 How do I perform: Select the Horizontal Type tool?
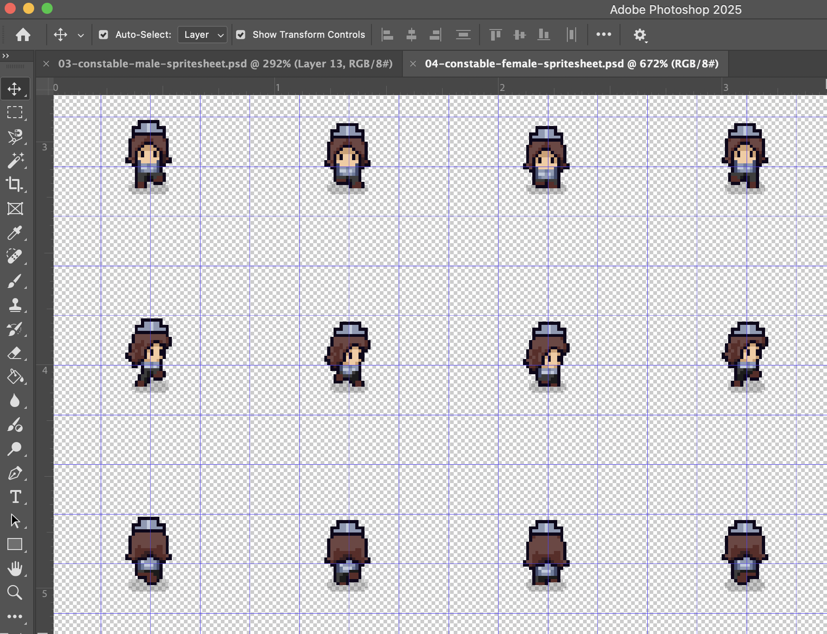(15, 497)
